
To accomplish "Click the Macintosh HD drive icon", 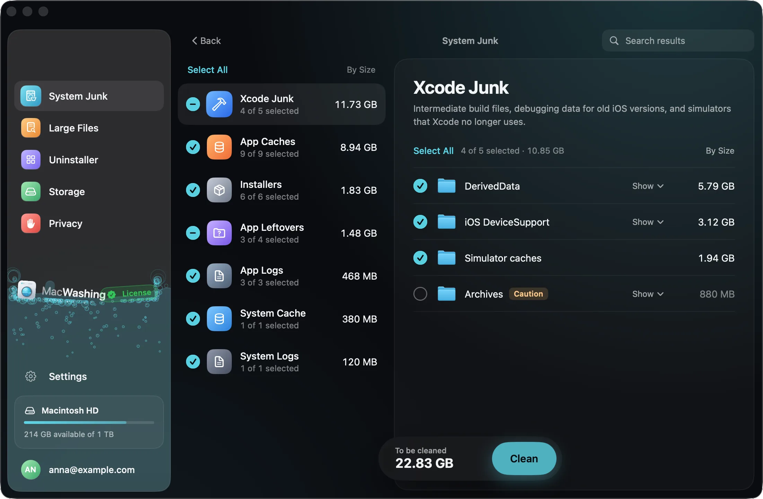I will (30, 411).
